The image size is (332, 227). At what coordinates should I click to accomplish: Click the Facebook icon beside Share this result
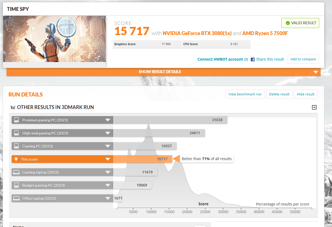pos(253,59)
